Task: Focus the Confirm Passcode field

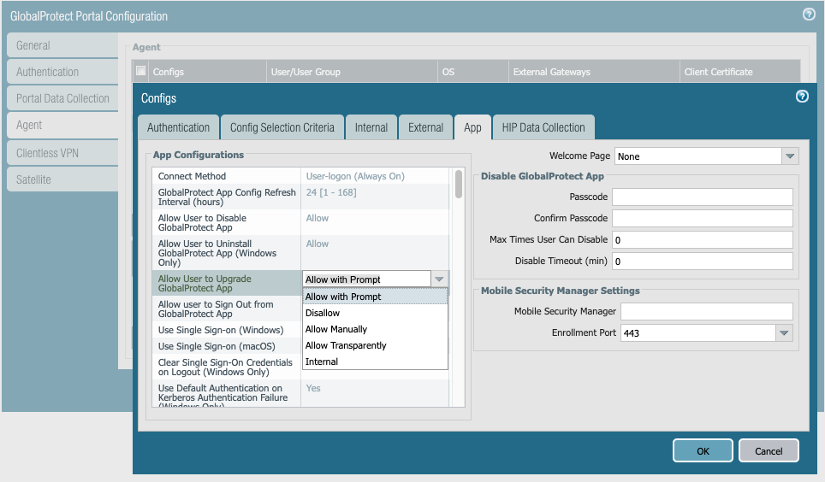Action: (x=703, y=218)
